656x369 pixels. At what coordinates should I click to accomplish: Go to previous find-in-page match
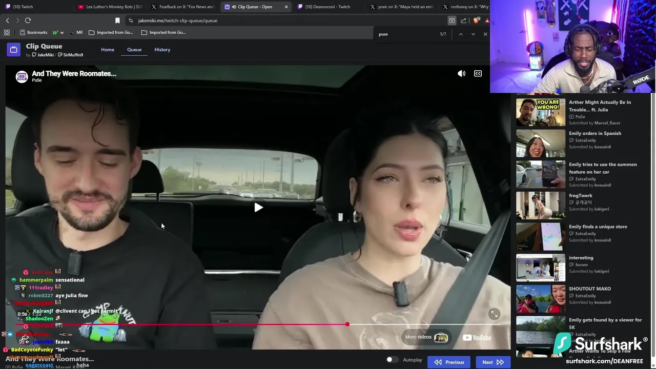[x=461, y=34]
